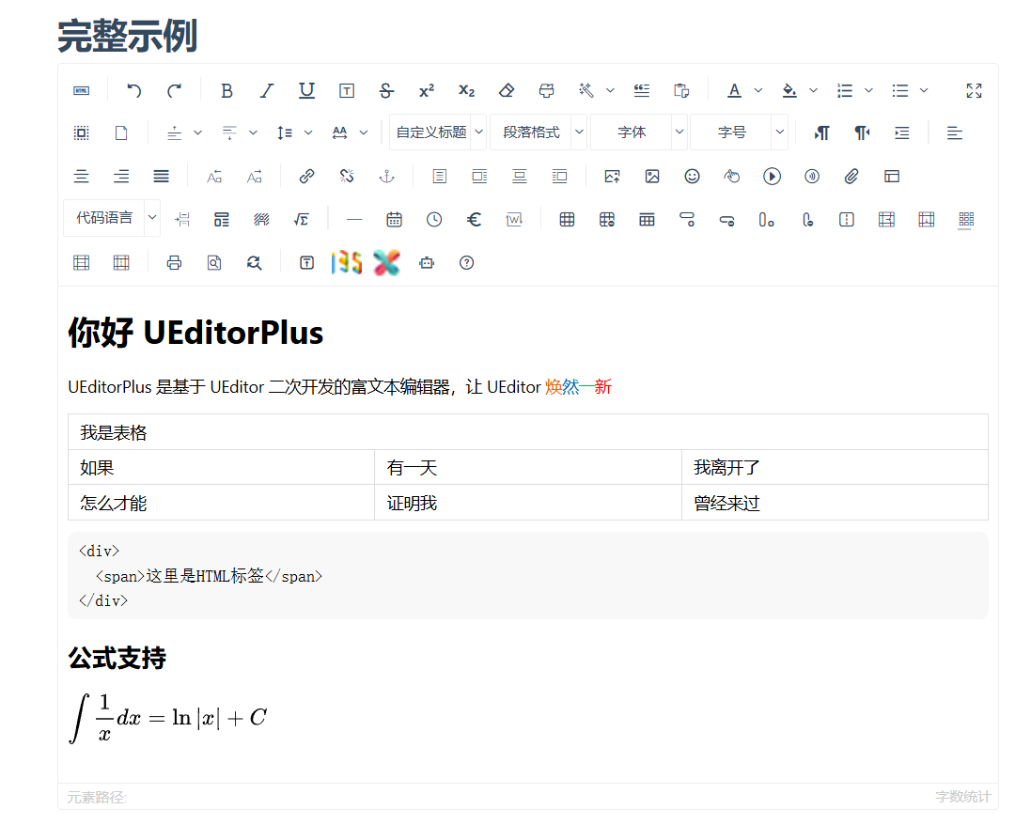Insert a blockquote
The image size is (1015, 825).
(x=642, y=90)
